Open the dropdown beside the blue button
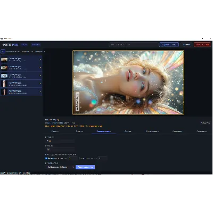The image size is (213, 213). click(x=60, y=167)
